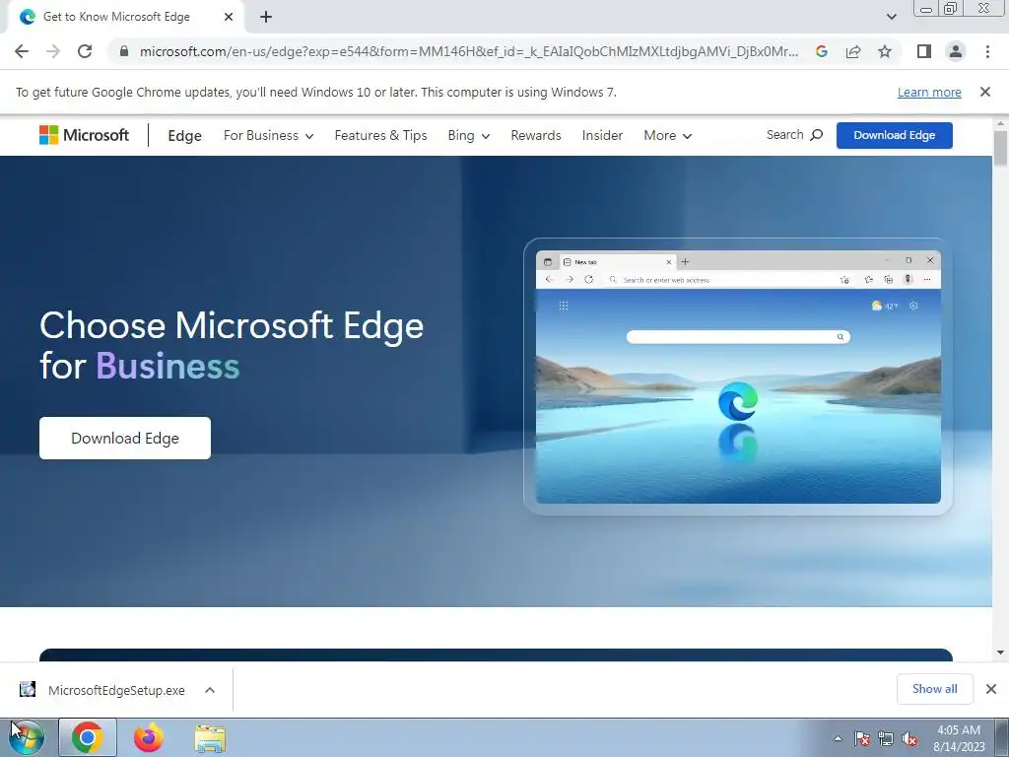Screen dimensions: 1009x757
Task: Open Action Center flag icon
Action: pos(862,738)
